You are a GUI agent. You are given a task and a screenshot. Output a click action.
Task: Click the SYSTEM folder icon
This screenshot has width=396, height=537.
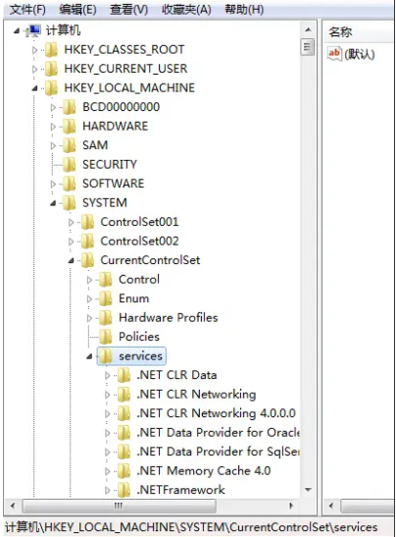point(70,203)
